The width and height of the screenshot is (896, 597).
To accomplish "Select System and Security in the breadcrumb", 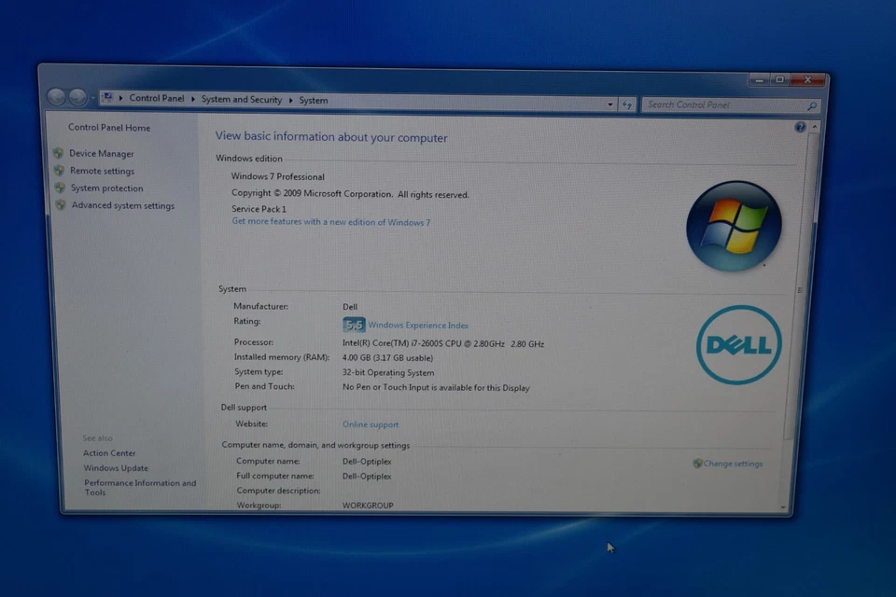I will pos(241,99).
